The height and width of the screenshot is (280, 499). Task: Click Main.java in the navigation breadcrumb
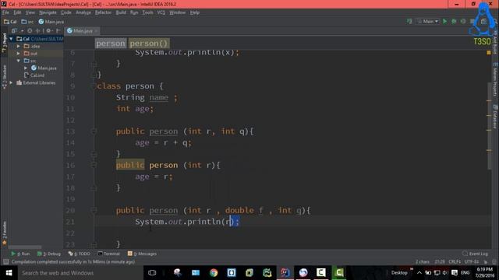pyautogui.click(x=51, y=22)
